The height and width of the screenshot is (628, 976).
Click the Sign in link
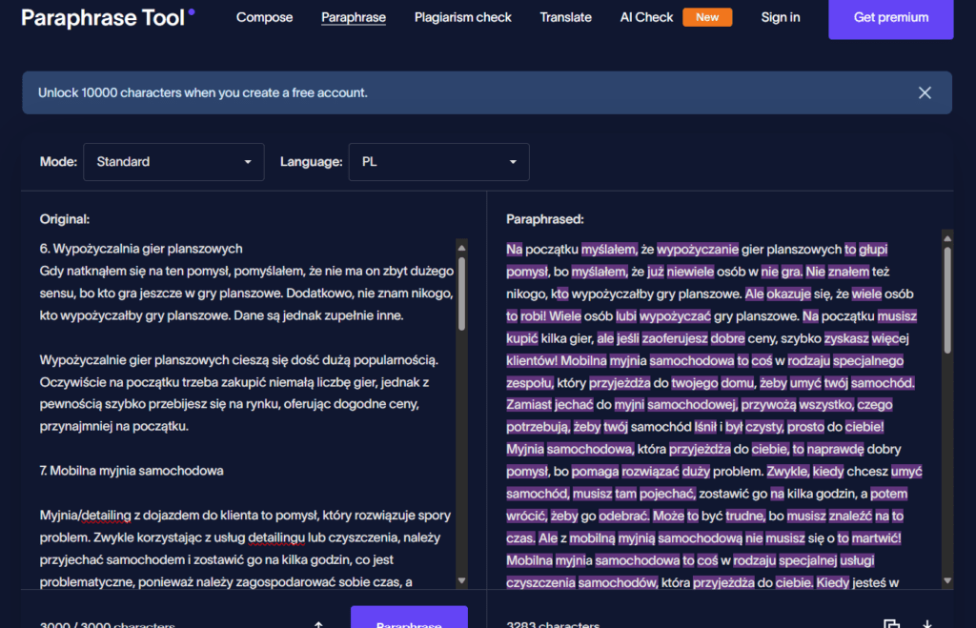click(x=781, y=17)
